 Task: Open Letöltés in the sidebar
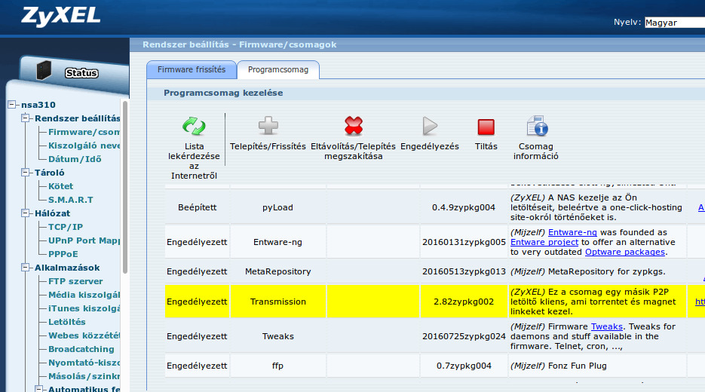67,322
